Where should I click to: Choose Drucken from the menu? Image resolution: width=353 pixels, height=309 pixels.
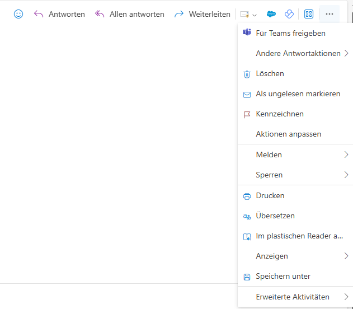pyautogui.click(x=295, y=195)
